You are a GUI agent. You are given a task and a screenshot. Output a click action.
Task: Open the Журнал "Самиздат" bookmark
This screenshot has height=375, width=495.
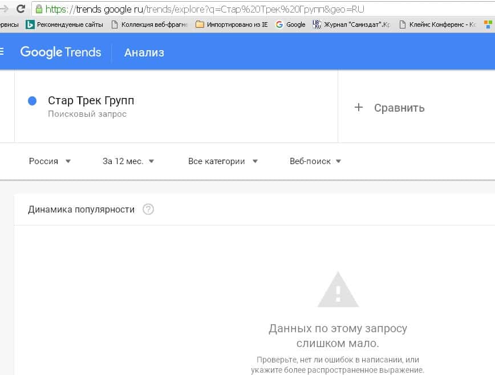pos(351,25)
